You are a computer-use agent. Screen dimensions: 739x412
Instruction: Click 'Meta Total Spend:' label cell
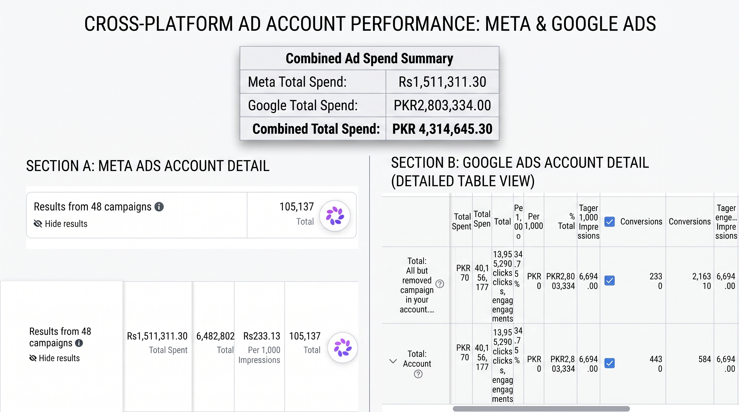tap(313, 82)
